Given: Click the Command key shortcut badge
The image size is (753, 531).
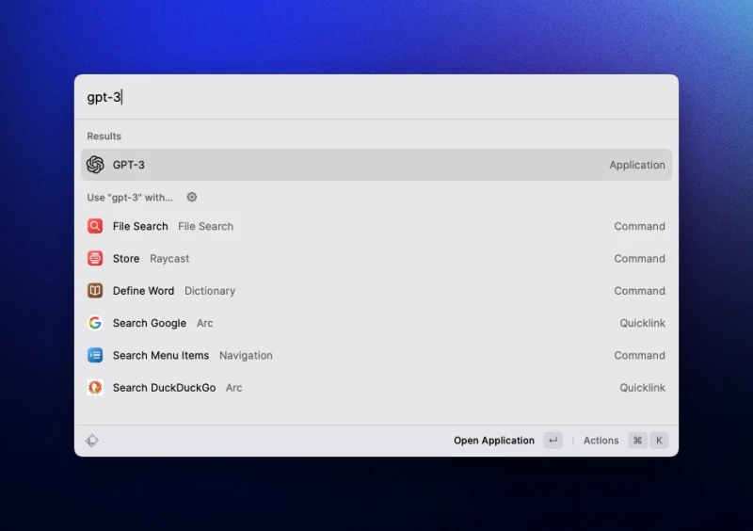Looking at the screenshot, I should (x=637, y=441).
